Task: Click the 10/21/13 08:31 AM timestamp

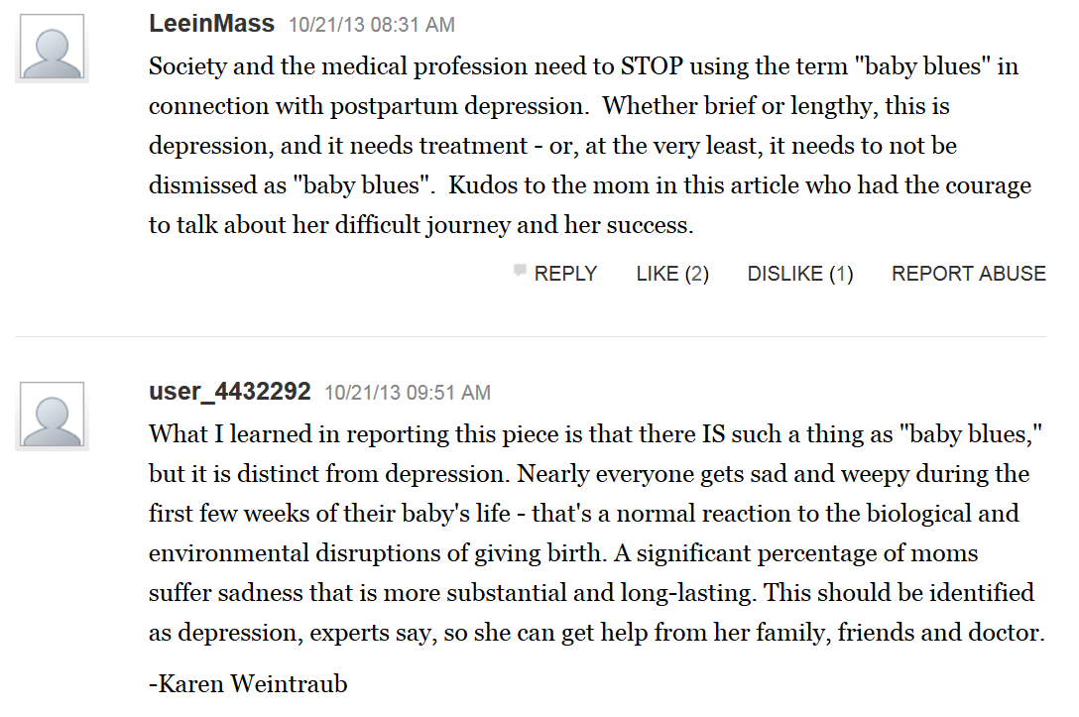Action: [x=372, y=26]
